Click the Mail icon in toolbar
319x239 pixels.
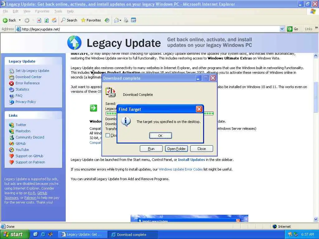[x=117, y=20]
